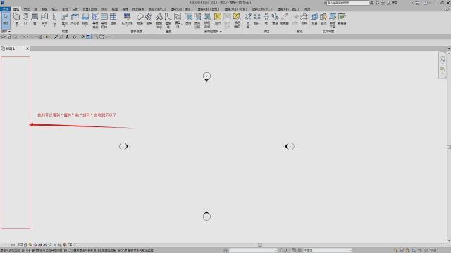This screenshot has width=451, height=253.
Task: Expand the Room & Area panel dropdown
Action: pos(213,31)
